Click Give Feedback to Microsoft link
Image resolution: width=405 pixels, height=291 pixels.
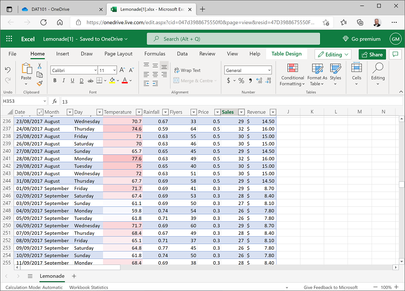(x=330, y=287)
